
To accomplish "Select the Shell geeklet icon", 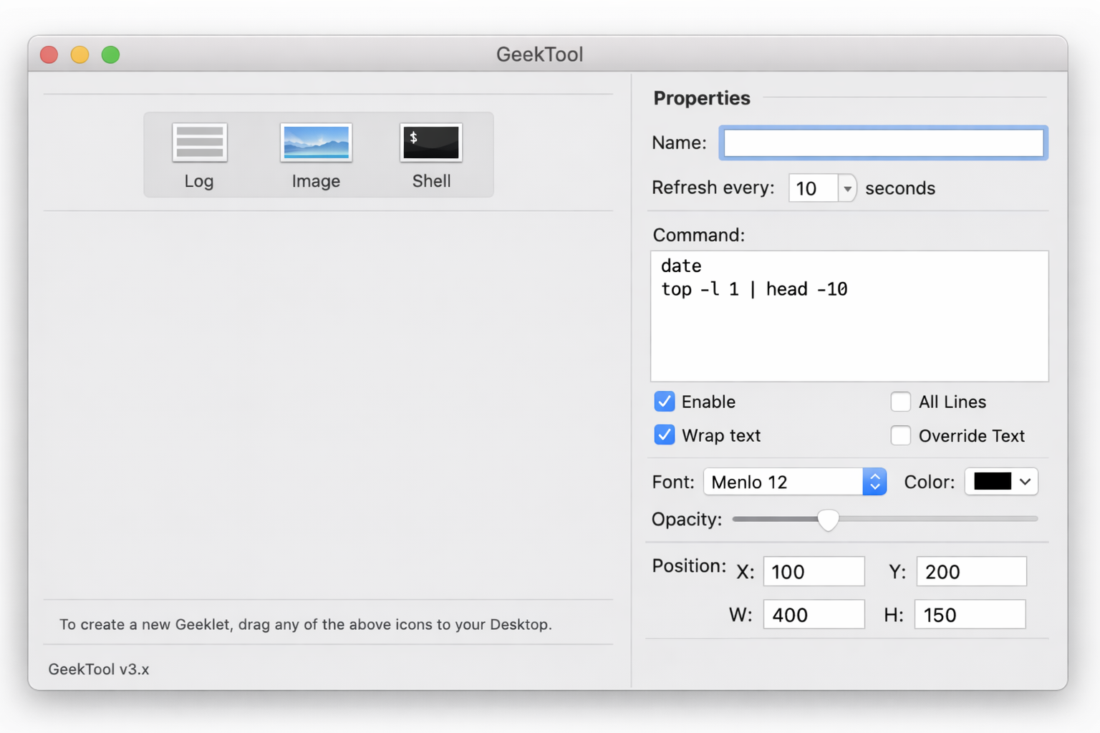I will coord(431,142).
